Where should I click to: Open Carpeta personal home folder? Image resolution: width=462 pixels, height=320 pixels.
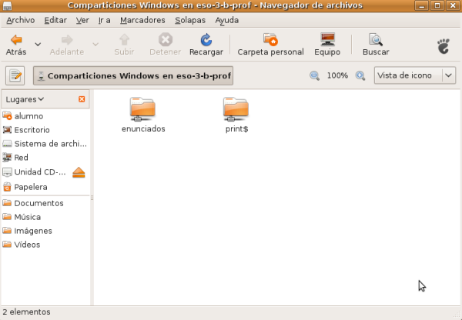click(270, 40)
